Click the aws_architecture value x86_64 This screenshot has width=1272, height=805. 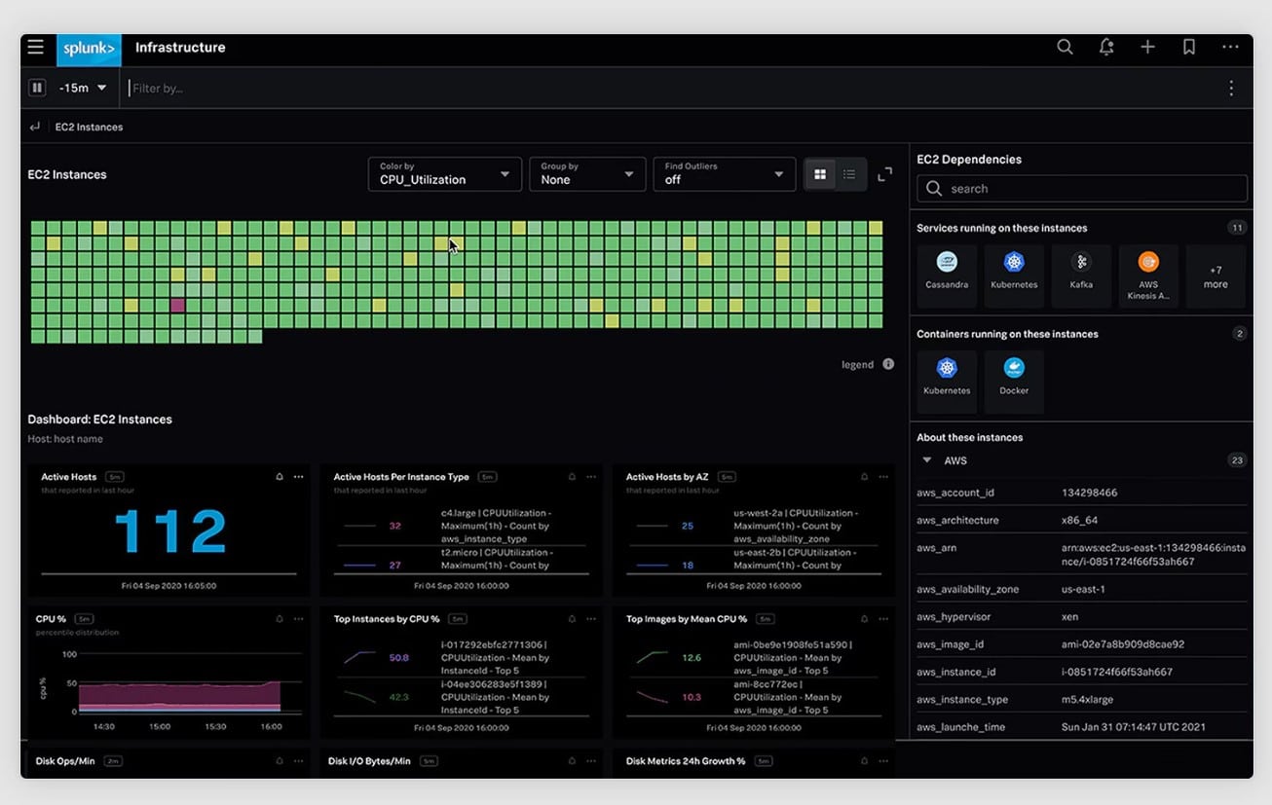[1079, 520]
